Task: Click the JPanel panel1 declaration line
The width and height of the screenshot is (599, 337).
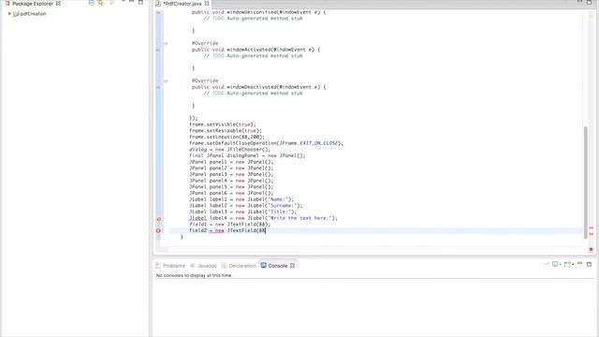Action: point(231,162)
